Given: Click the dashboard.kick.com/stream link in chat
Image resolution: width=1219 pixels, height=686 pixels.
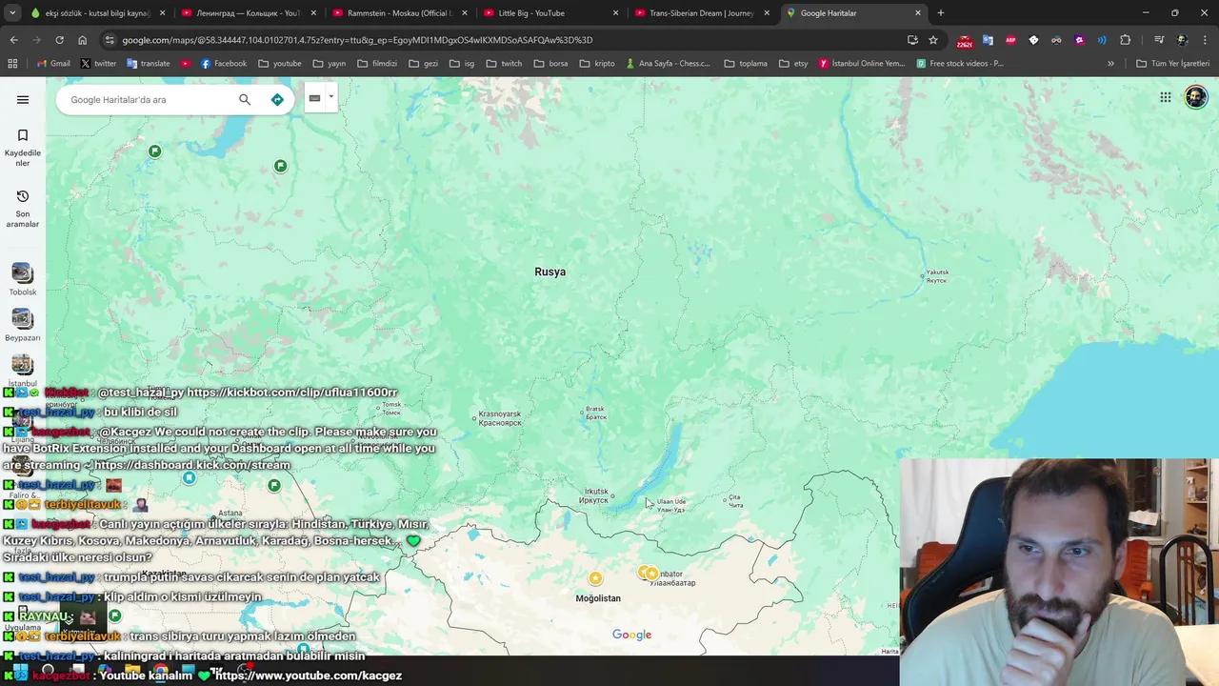Looking at the screenshot, I should click(x=192, y=465).
